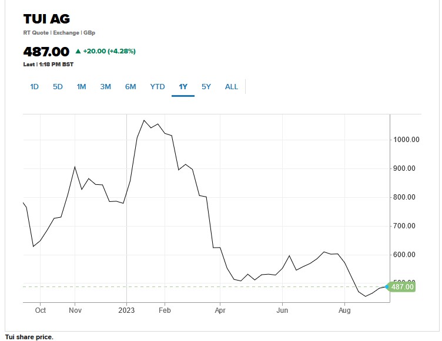The height and width of the screenshot is (341, 442).
Task: Click the 900.00 y-axis label
Action: 404,168
